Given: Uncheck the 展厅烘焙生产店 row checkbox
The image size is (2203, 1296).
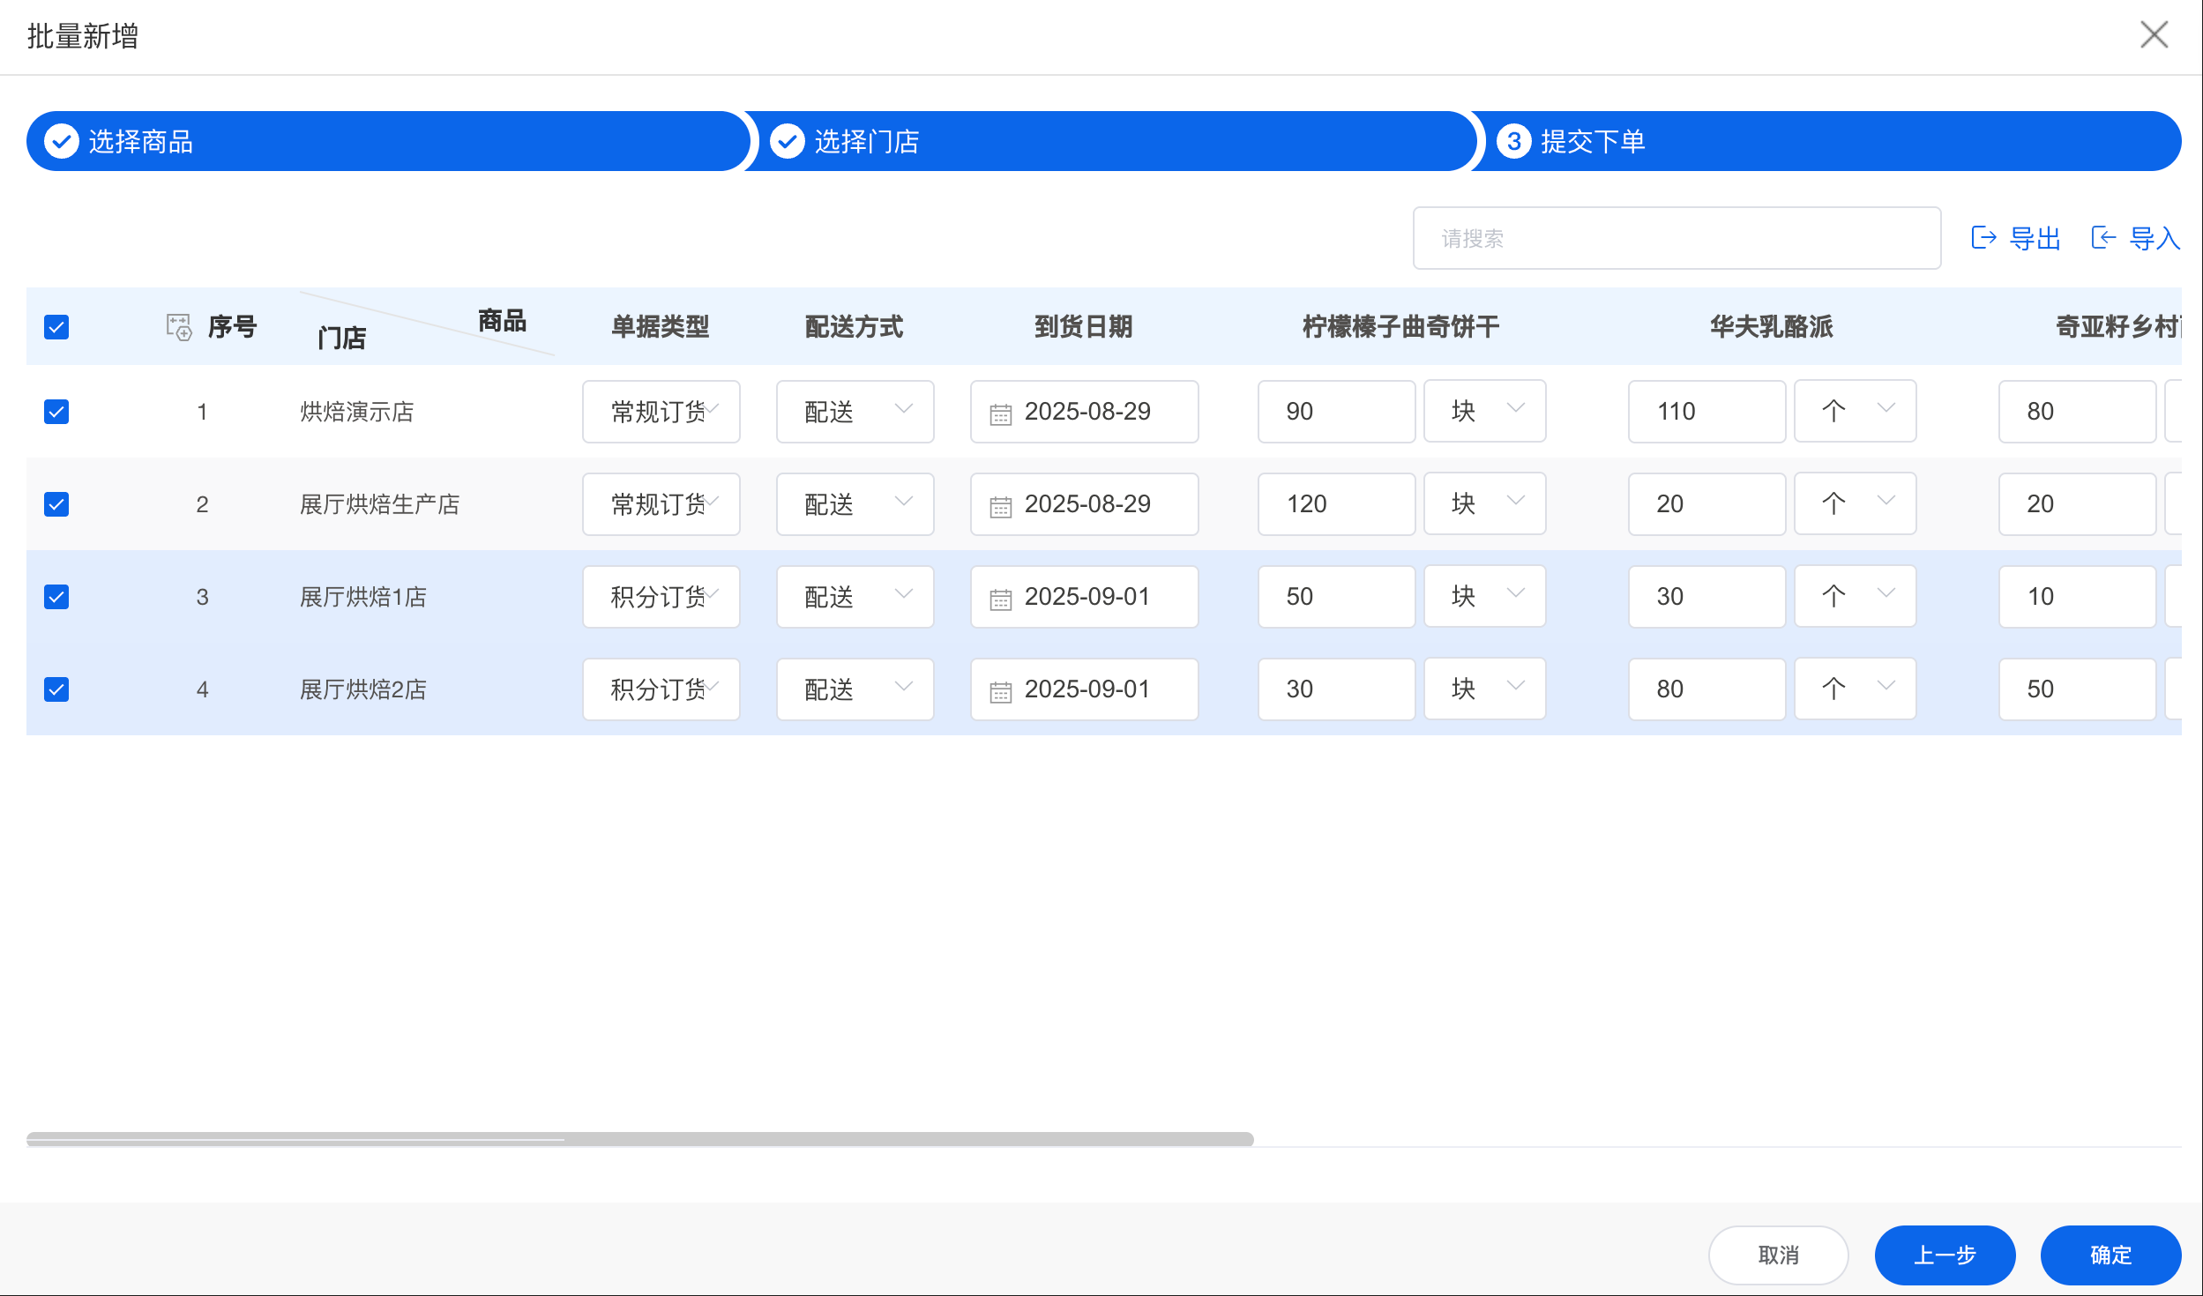Looking at the screenshot, I should point(56,504).
